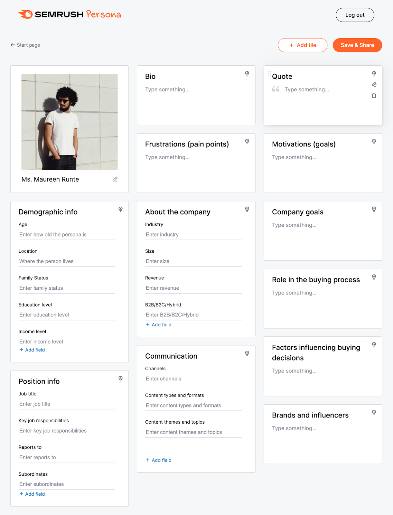Delete the Quote tile using the trash icon
This screenshot has height=515, width=393.
click(374, 96)
